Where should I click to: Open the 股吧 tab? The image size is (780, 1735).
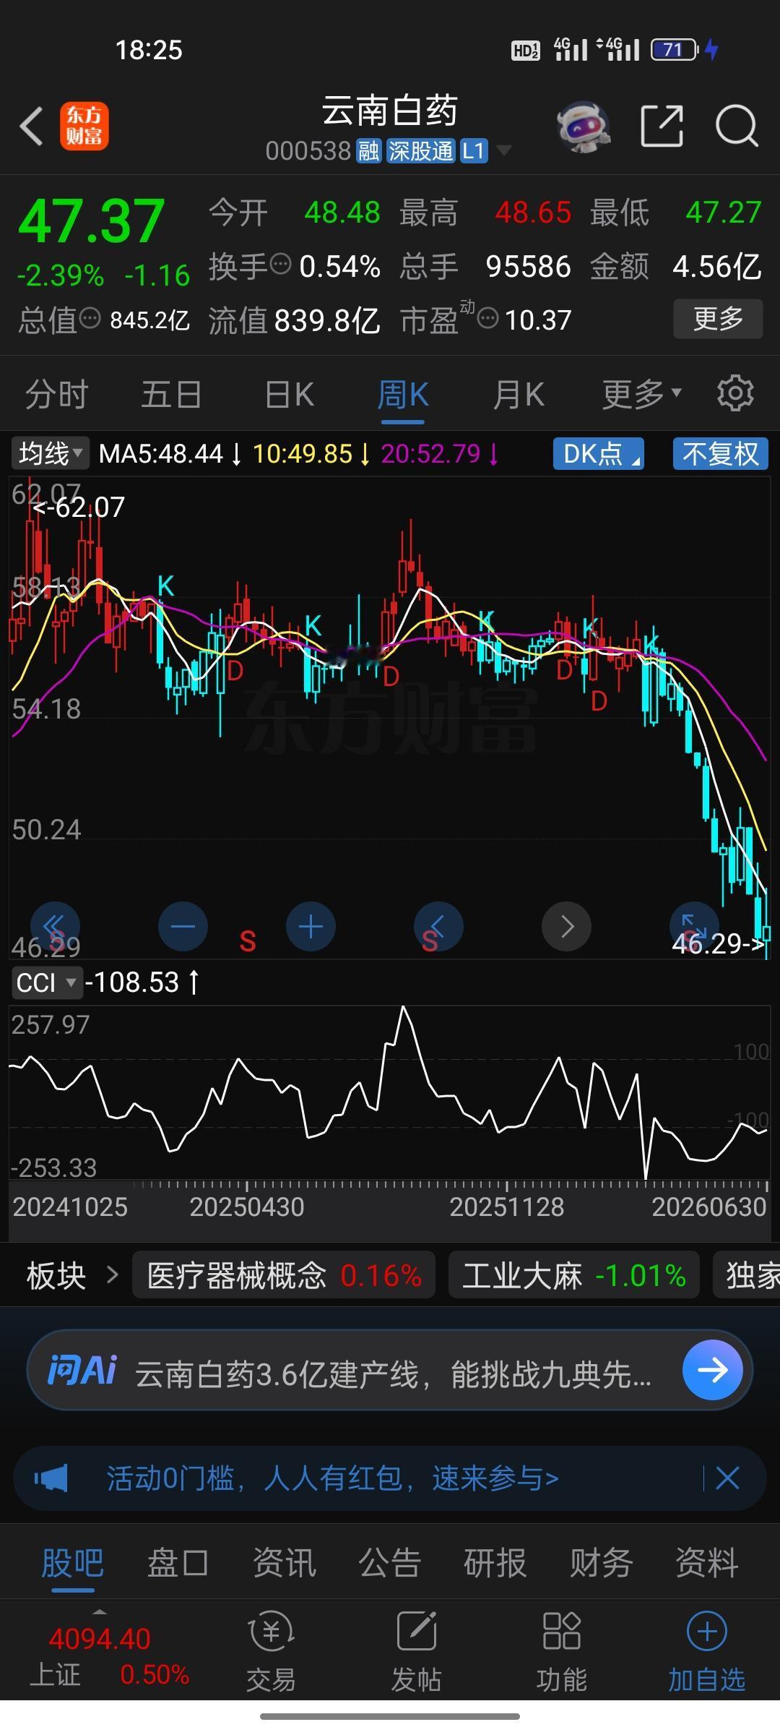click(x=72, y=1563)
